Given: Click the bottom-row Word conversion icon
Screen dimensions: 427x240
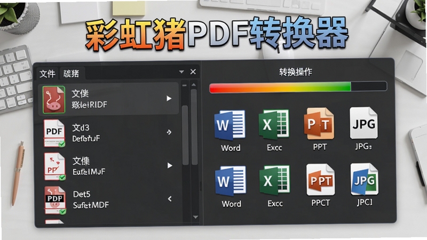Looking at the screenshot, I should coord(231,181).
